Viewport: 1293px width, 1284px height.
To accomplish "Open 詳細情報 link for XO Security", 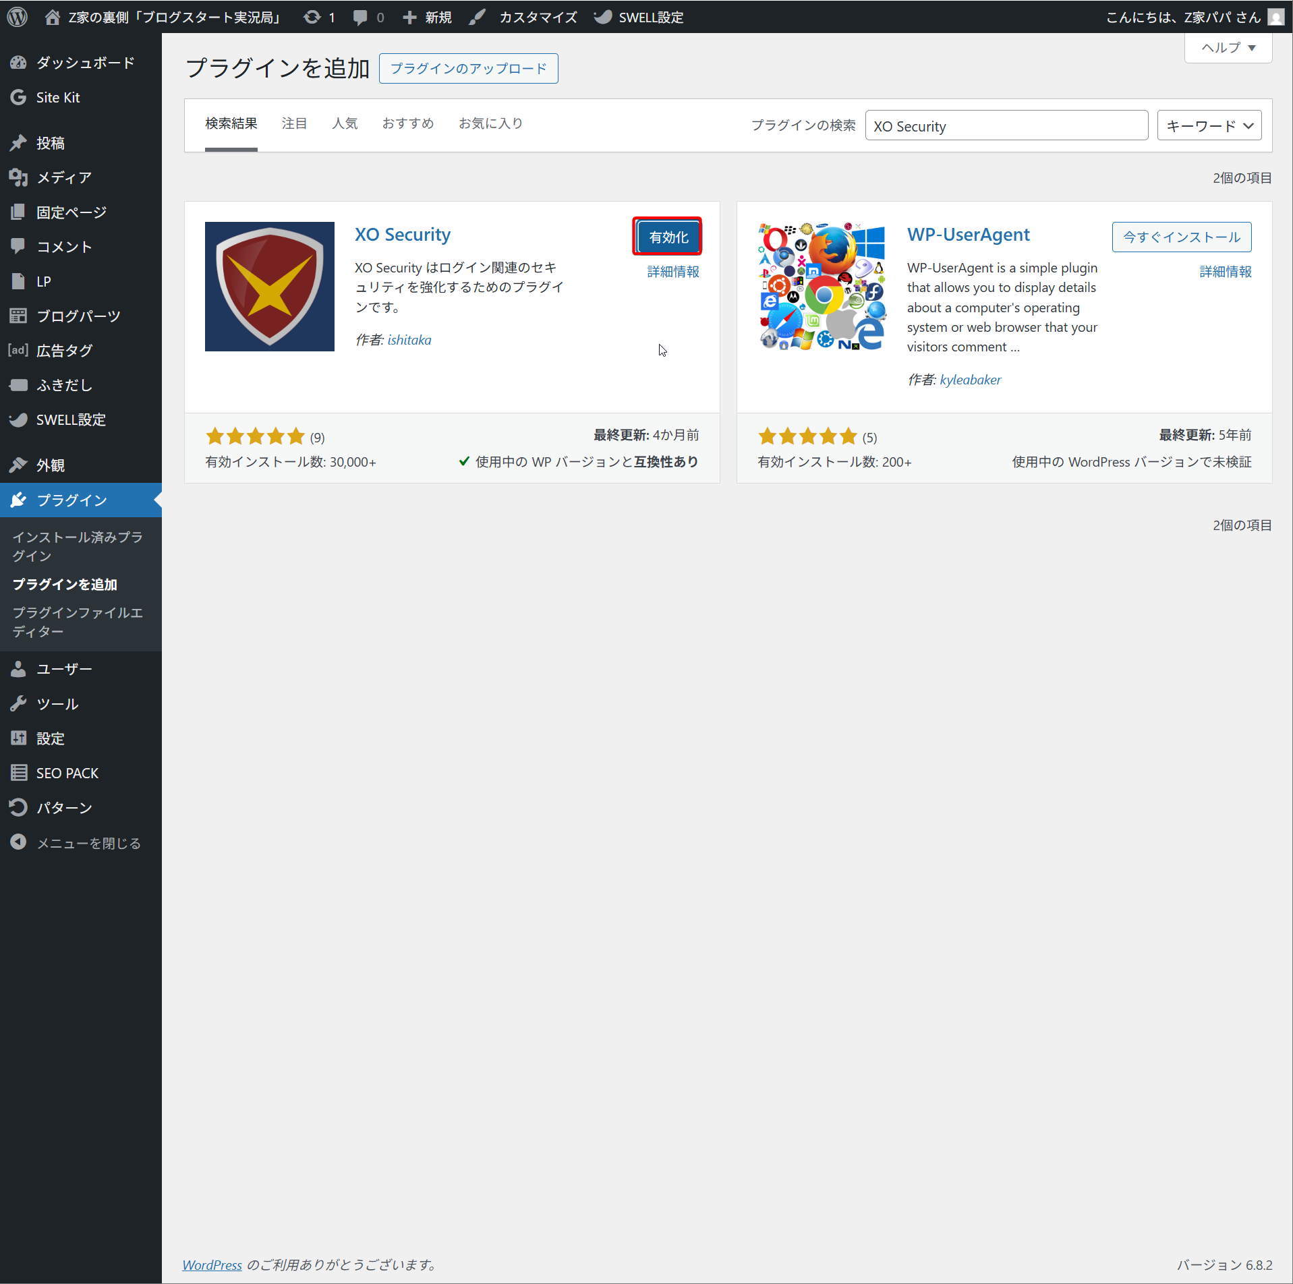I will (x=672, y=272).
